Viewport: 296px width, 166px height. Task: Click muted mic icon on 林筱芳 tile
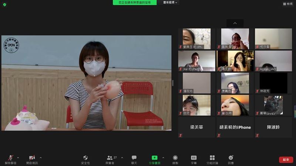[257, 91]
